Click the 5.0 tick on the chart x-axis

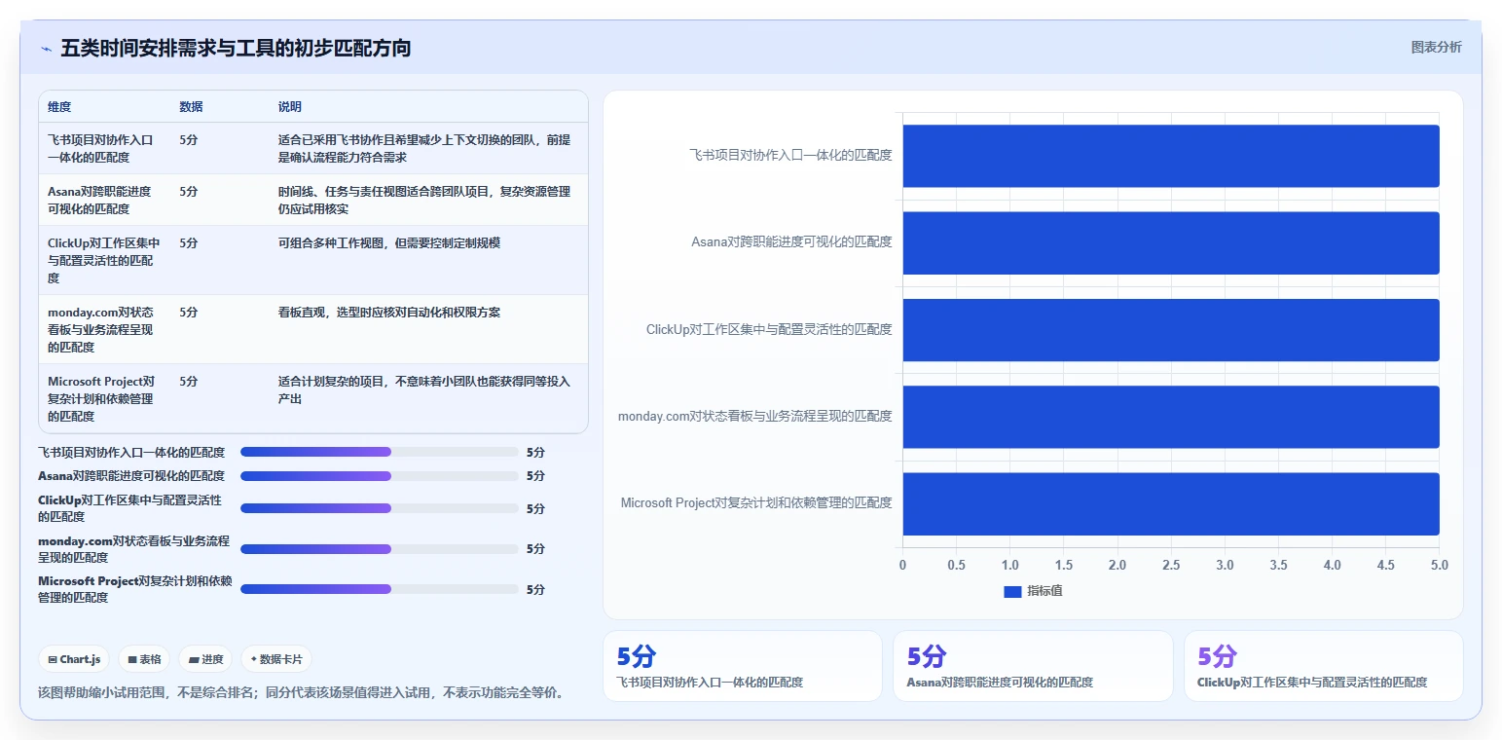tap(1440, 566)
